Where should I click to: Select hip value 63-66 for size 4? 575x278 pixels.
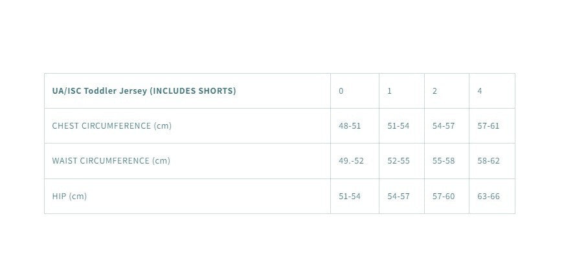[488, 197]
